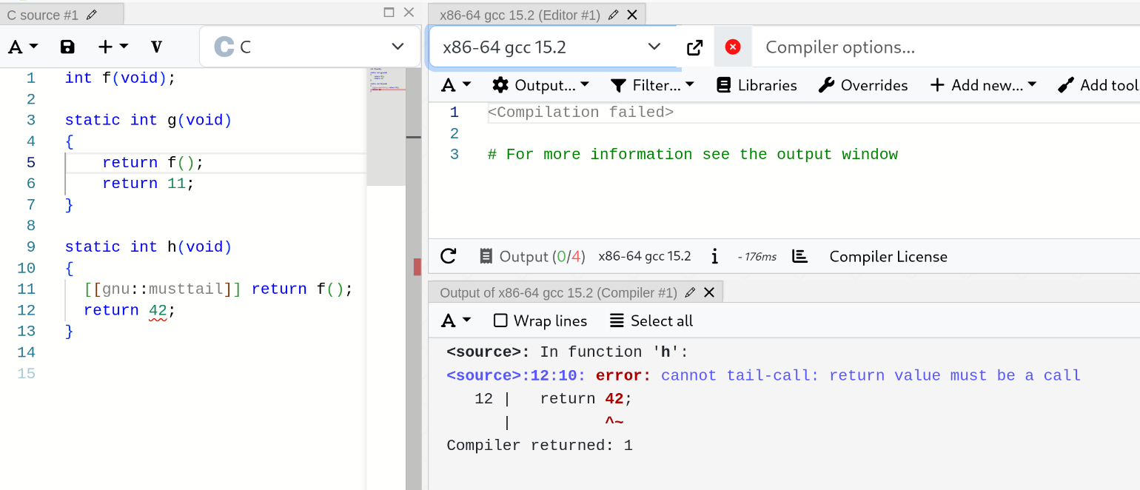Click the "static int h(void)" line

[148, 246]
